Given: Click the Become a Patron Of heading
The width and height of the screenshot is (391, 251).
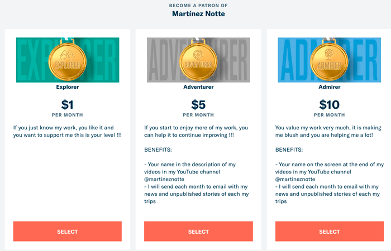Looking at the screenshot, I should tap(198, 6).
